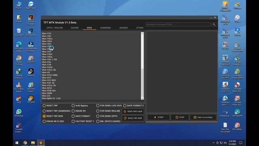Switch to XIAOMI tab
The width and height of the screenshot is (259, 146).
tap(74, 28)
